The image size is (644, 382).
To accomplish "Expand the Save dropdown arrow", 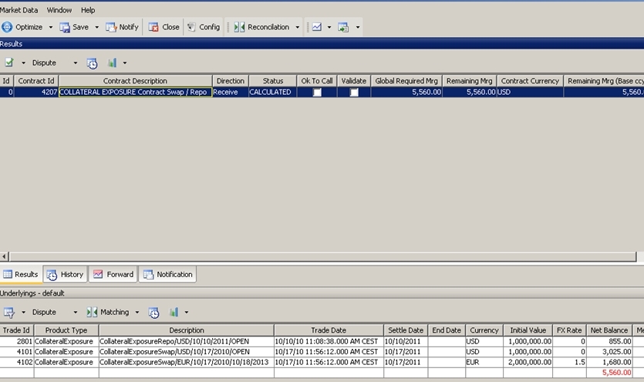I will tap(97, 27).
